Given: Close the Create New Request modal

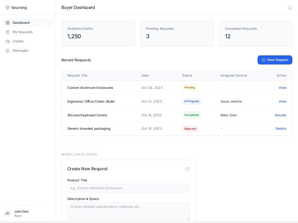Looking at the screenshot, I should point(187,169).
